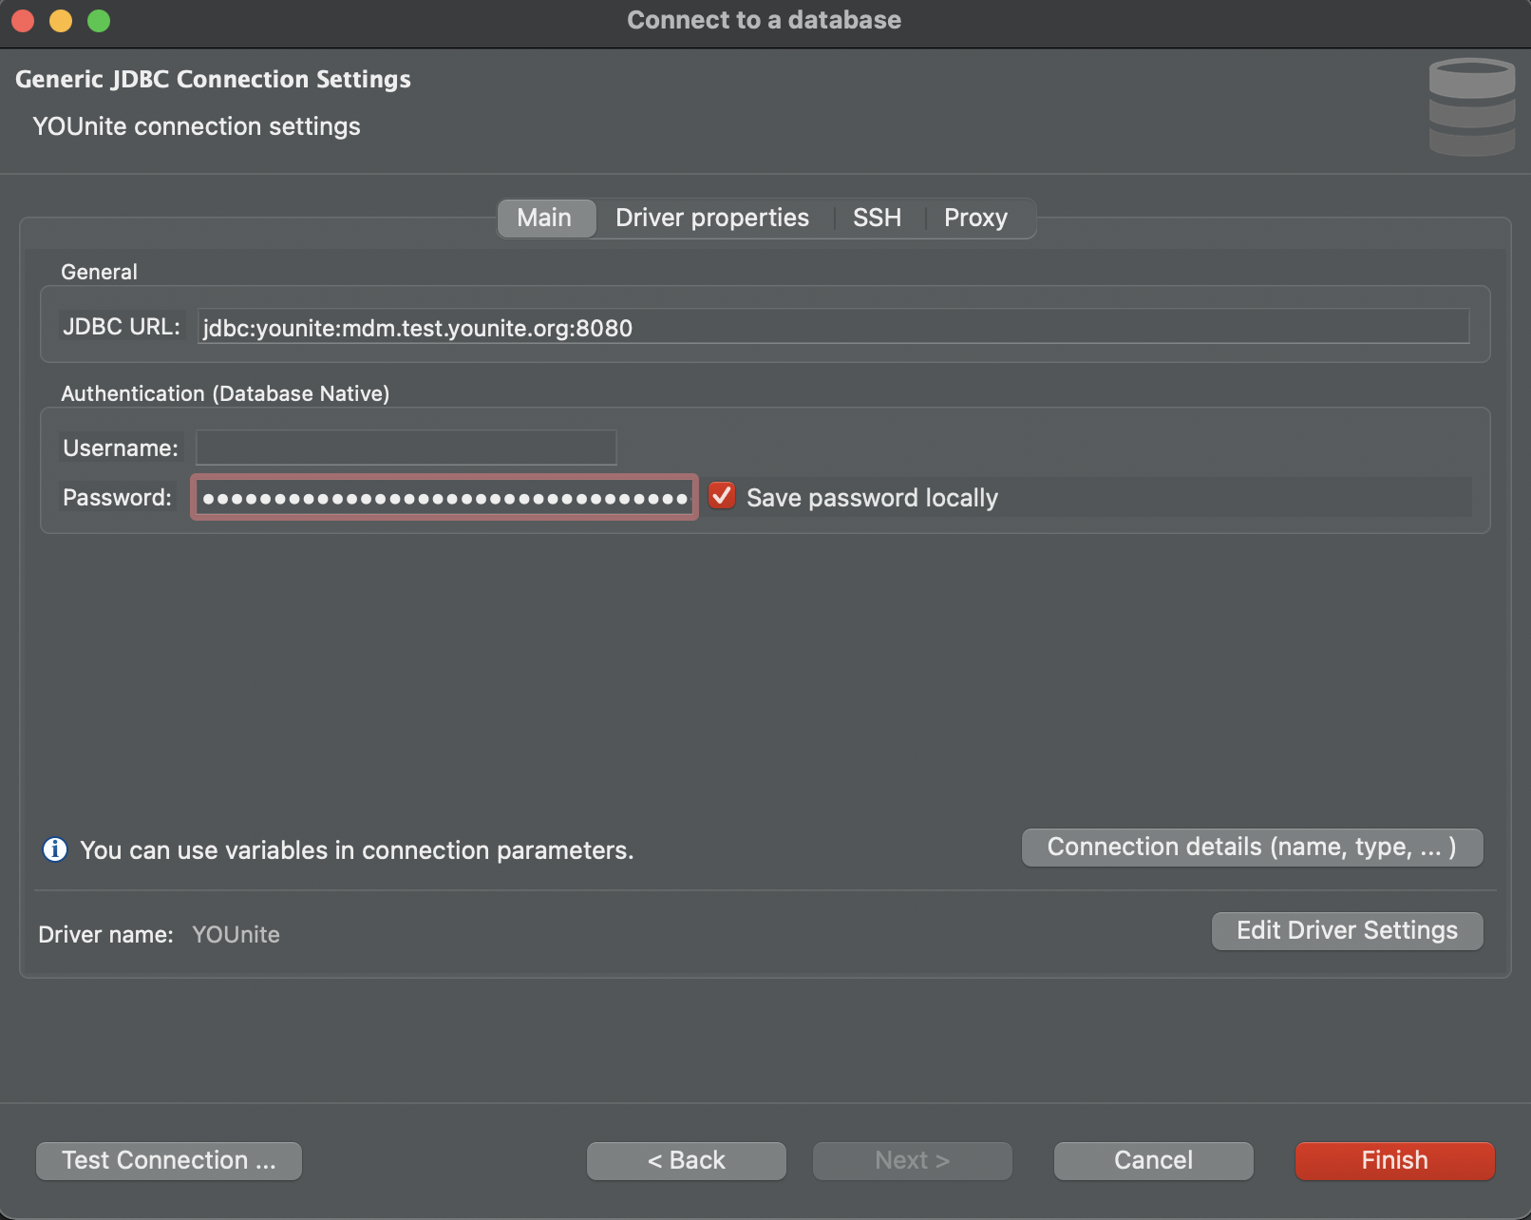
Task: Click the red Finish button
Action: click(1394, 1160)
